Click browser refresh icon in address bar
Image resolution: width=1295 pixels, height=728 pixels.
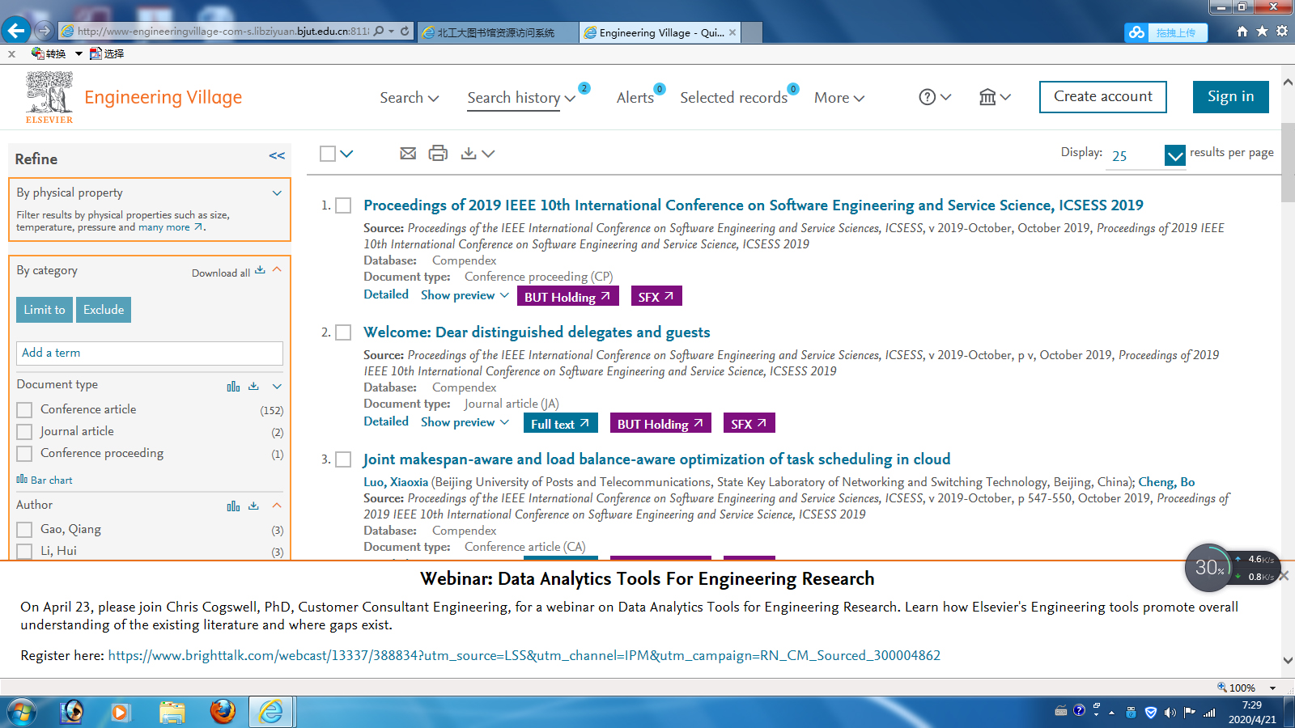405,31
